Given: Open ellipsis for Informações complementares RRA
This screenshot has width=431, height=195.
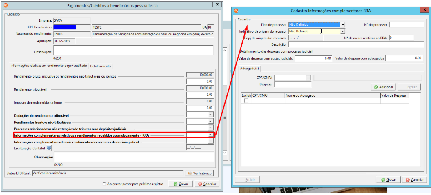Looking at the screenshot, I should click(x=211, y=135).
